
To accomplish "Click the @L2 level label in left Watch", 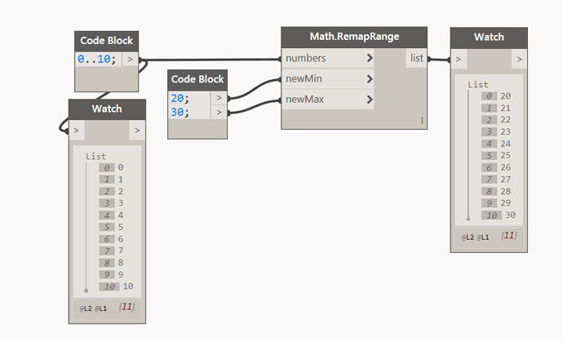I will [x=86, y=308].
